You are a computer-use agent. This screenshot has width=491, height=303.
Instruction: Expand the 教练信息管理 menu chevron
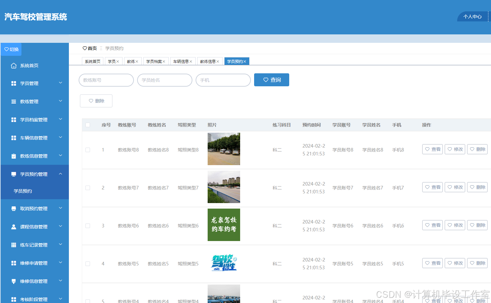click(x=60, y=156)
